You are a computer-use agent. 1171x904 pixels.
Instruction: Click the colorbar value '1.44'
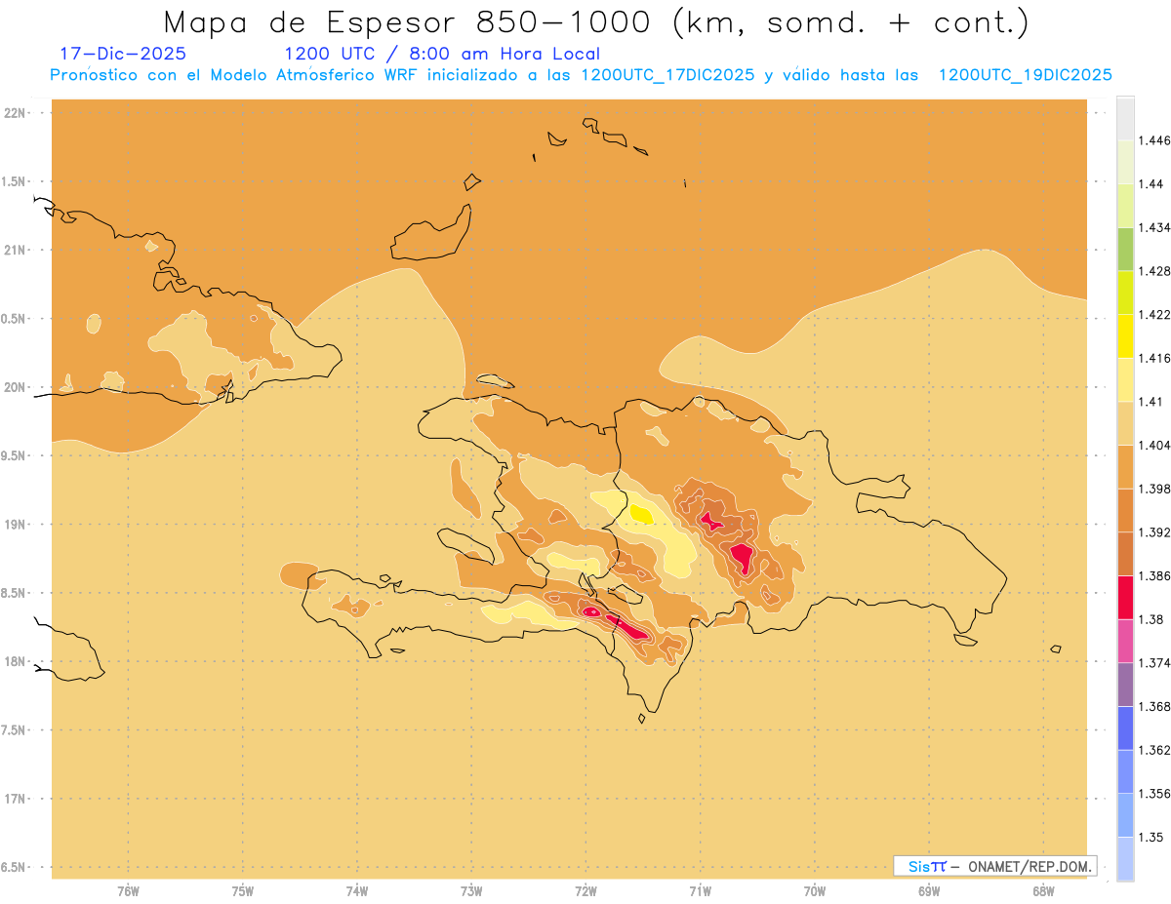1152,184
